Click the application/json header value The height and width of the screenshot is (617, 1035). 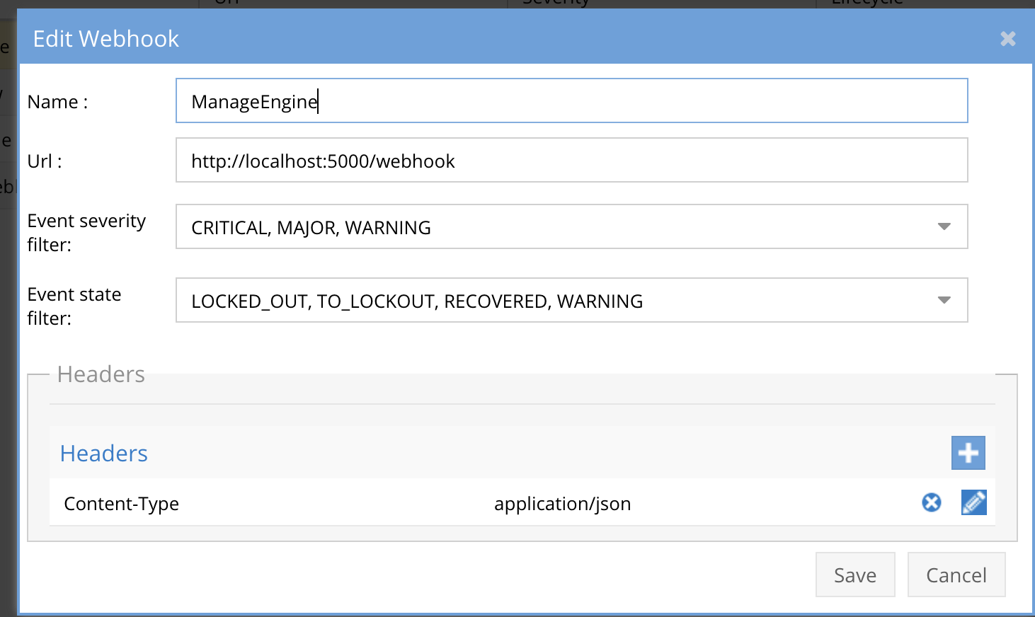point(563,503)
